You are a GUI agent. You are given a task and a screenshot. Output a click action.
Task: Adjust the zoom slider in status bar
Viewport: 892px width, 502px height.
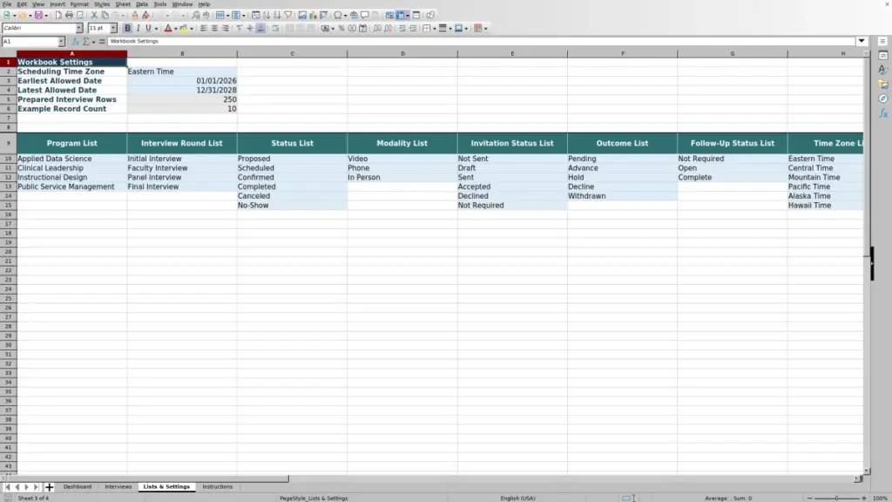coord(837,498)
